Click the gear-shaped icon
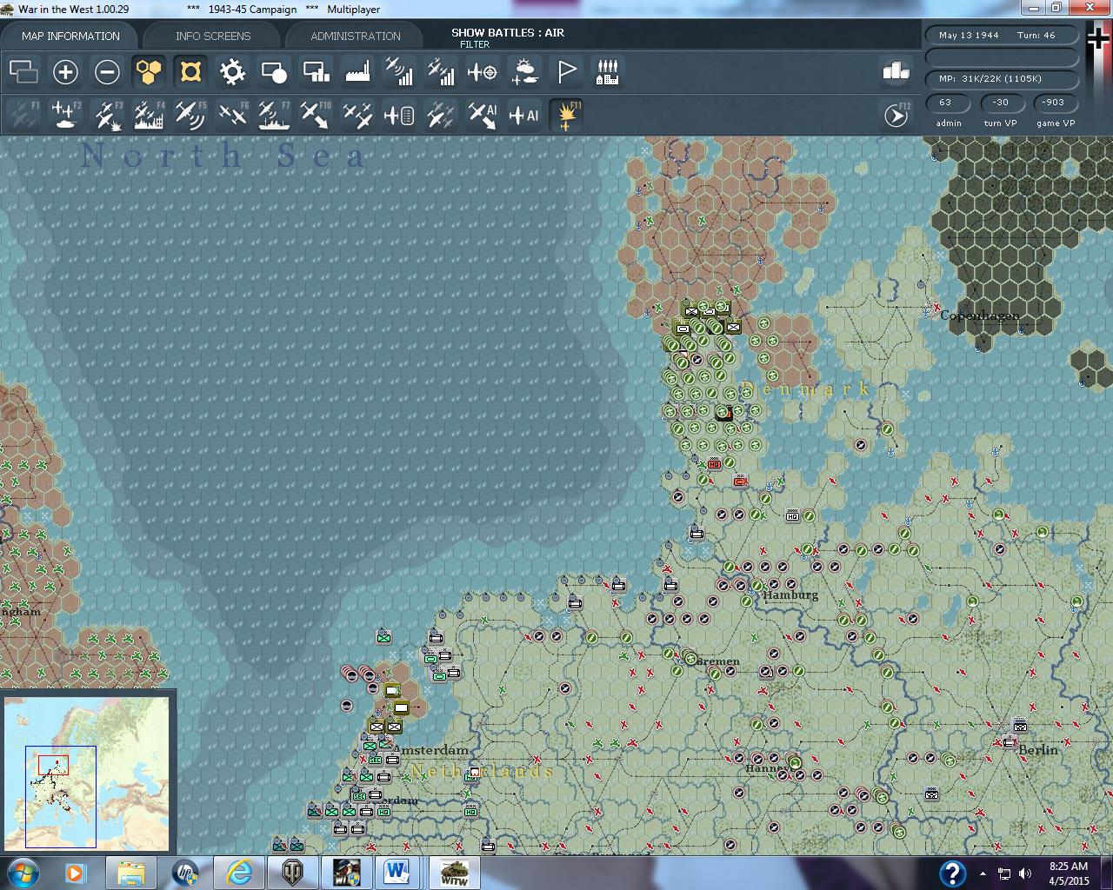Image resolution: width=1113 pixels, height=890 pixels. (x=232, y=71)
